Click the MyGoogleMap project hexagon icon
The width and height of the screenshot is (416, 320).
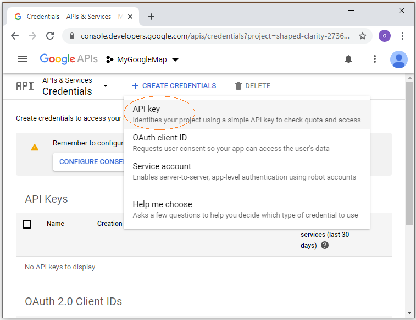[109, 59]
